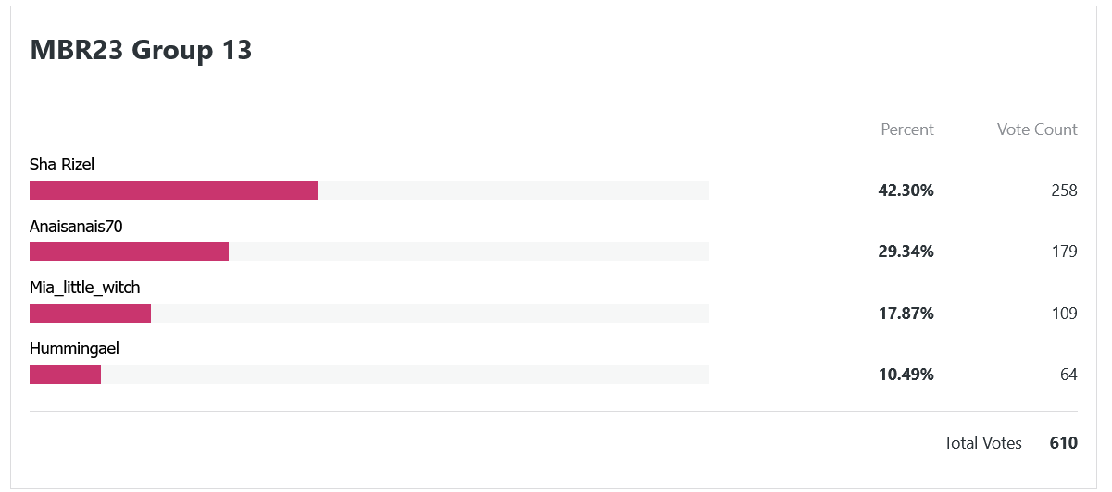Click the Vote Count column header
Image resolution: width=1112 pixels, height=492 pixels.
pos(1037,129)
